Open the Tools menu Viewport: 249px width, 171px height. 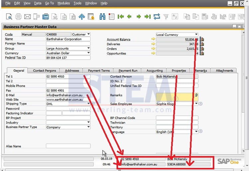pos(77,3)
